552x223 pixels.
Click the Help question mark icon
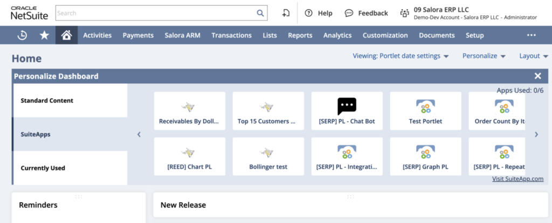309,13
